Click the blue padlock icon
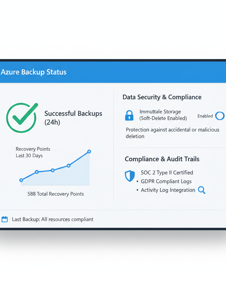 [x=129, y=115]
